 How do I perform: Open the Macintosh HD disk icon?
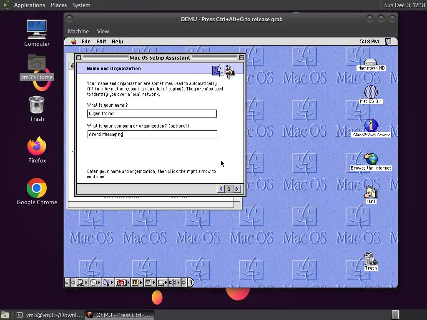click(x=371, y=65)
